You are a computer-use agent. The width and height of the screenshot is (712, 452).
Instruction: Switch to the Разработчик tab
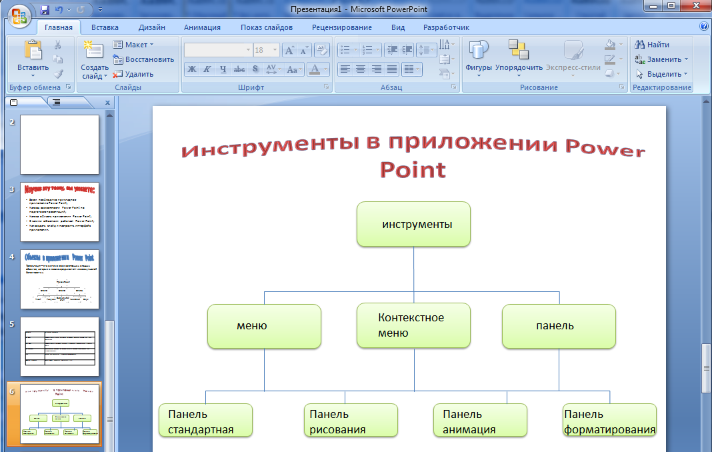[x=447, y=27]
